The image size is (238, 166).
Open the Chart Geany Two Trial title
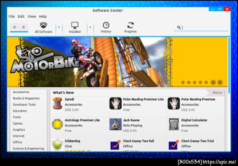[x=198, y=141]
